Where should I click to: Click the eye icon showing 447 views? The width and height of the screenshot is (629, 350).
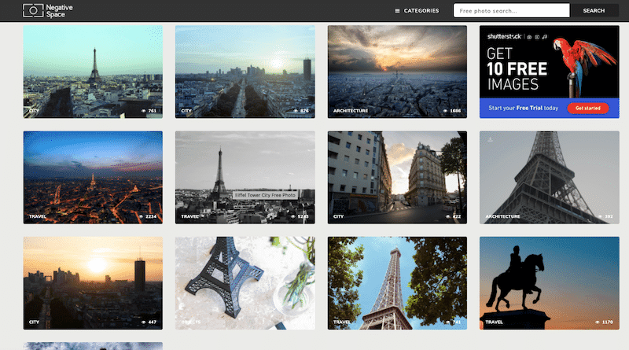[144, 322]
